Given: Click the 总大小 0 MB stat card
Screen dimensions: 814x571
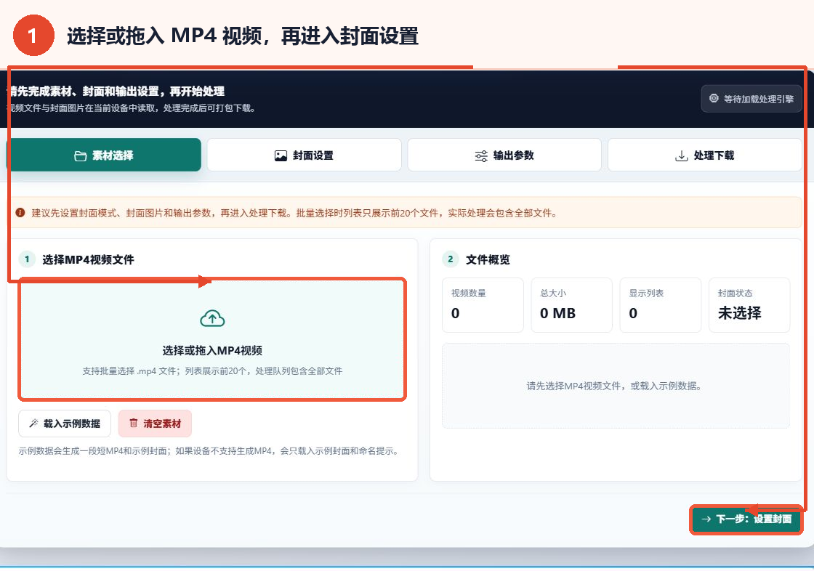Looking at the screenshot, I should [x=571, y=304].
